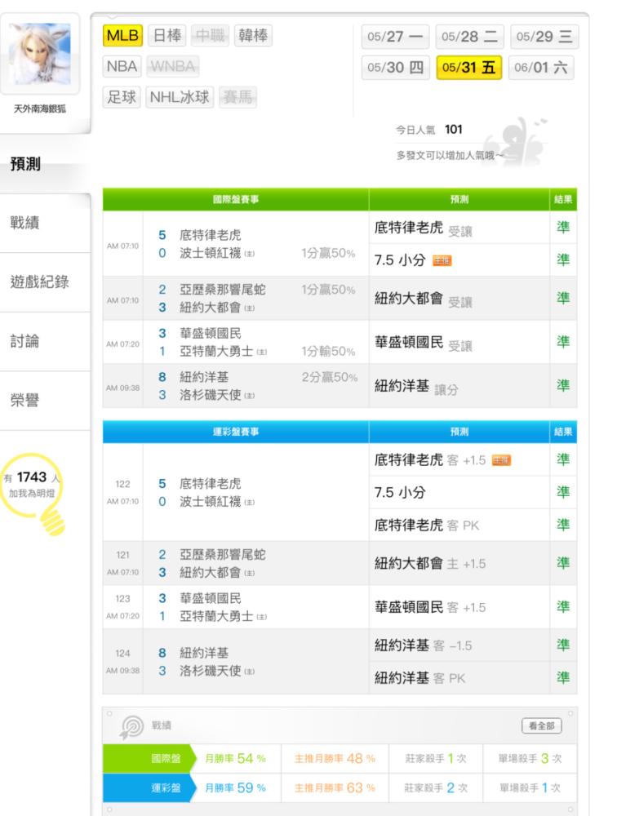Click 1分輸50% odds text
Viewport: 617px width, 816px height.
click(328, 351)
